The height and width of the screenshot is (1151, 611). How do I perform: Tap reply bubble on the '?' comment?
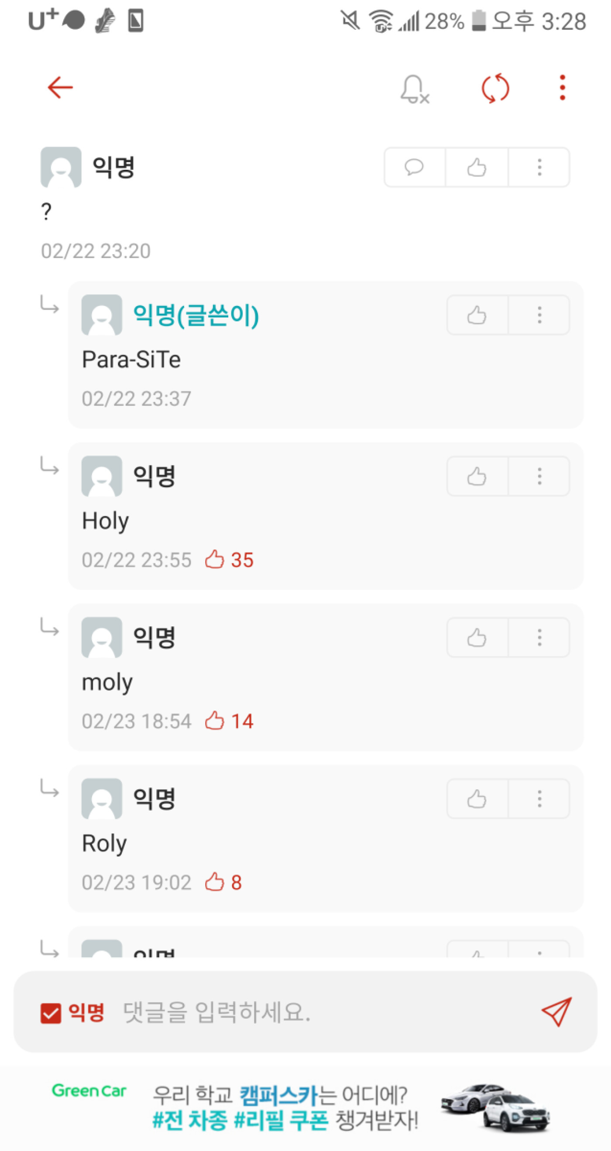tap(414, 168)
